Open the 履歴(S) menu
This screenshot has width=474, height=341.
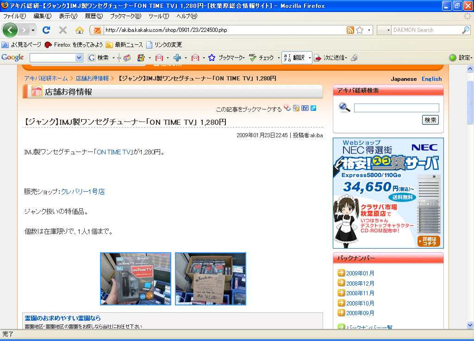pyautogui.click(x=94, y=16)
